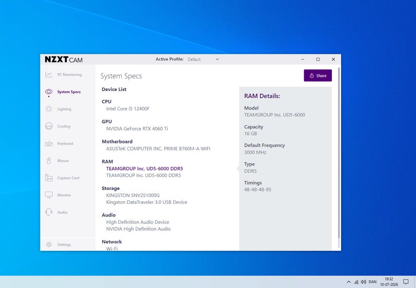The image size is (416, 288).
Task: Open Settings gear in sidebar
Action: click(x=49, y=245)
